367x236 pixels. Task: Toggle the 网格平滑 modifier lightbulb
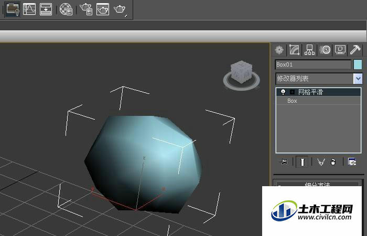[283, 92]
